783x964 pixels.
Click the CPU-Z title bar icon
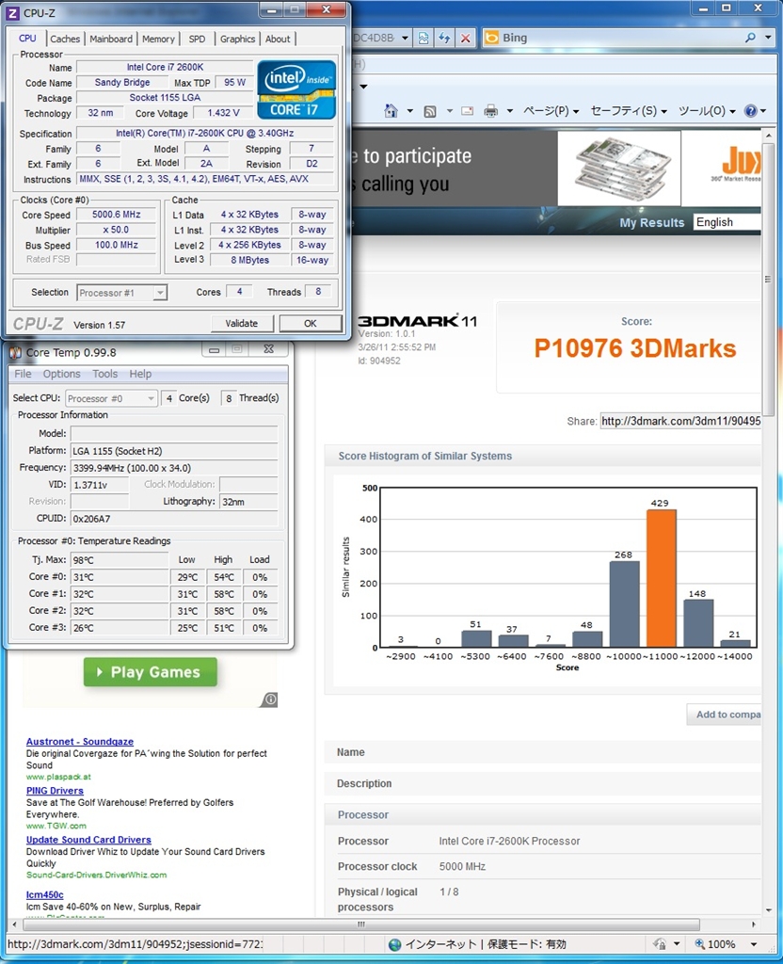pos(12,12)
